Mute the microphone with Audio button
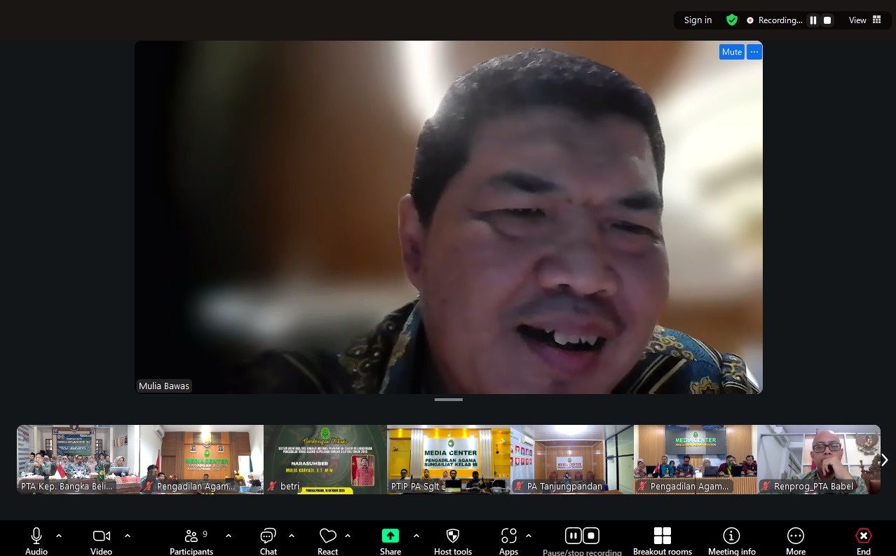 [36, 541]
